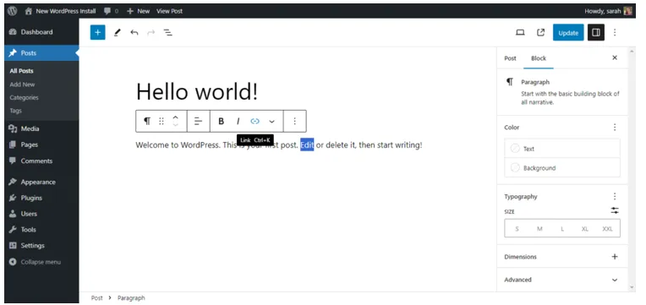The width and height of the screenshot is (646, 305).
Task: Open the text alignment control
Action: coord(198,121)
